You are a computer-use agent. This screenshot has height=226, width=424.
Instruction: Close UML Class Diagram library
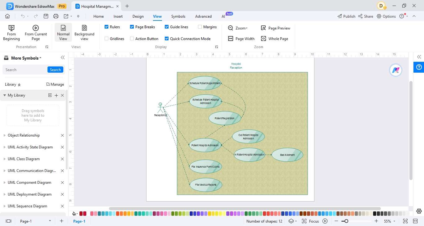coord(62,159)
